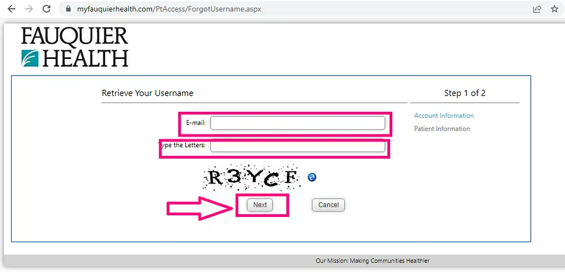Select the Patient Information step
Screen dimensions: 565x277
[x=442, y=128]
